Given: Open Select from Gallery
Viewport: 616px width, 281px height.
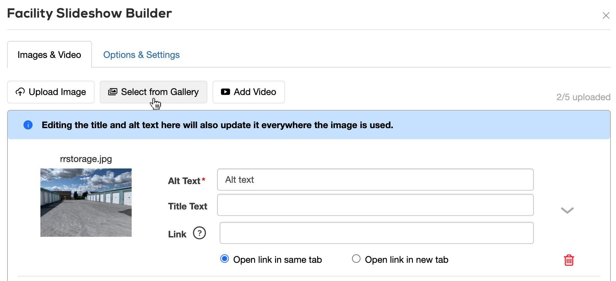Looking at the screenshot, I should (x=154, y=92).
